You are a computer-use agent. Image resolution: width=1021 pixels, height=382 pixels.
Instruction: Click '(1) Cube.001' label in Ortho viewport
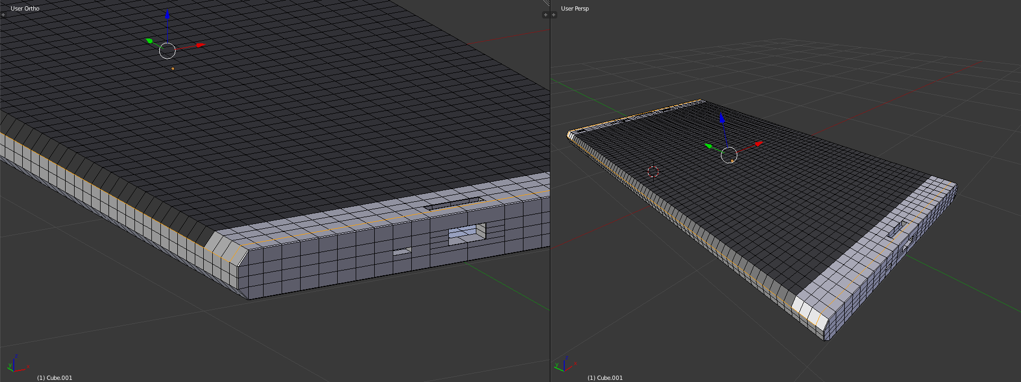[x=55, y=378]
